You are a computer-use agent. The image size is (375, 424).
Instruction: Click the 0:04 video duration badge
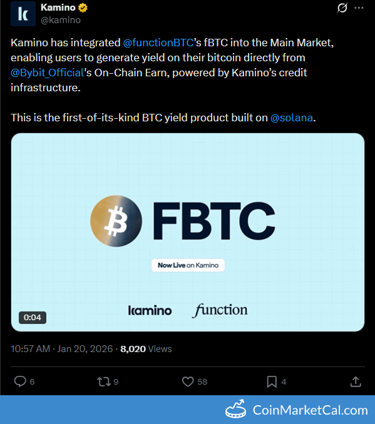point(33,317)
